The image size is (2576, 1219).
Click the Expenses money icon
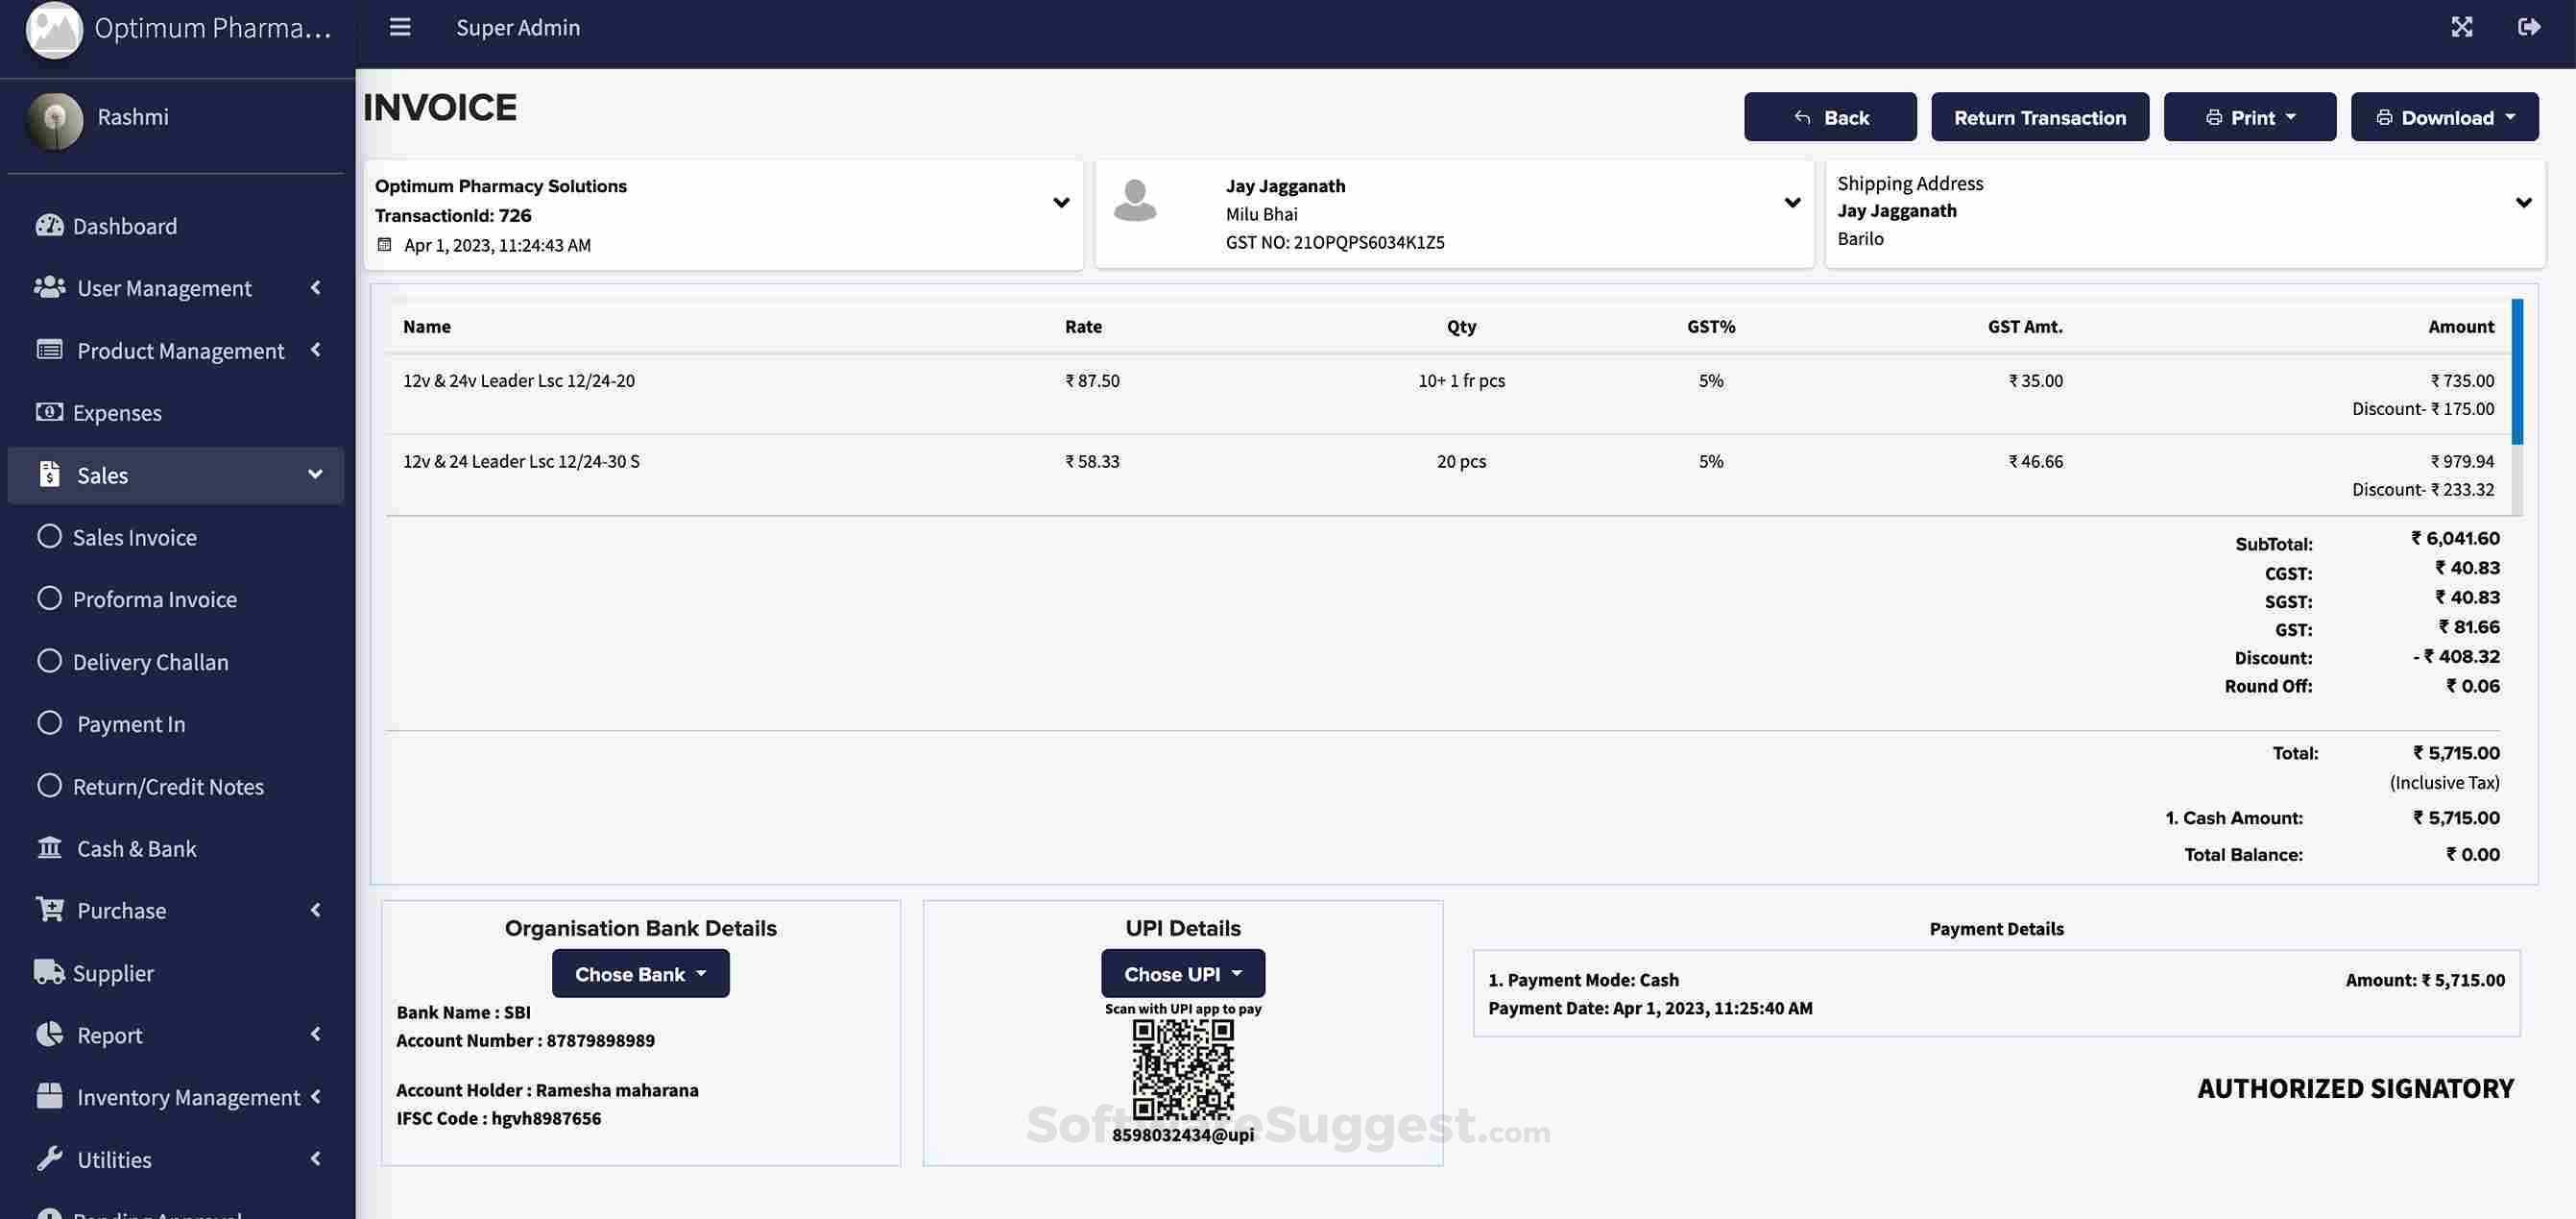coord(49,411)
